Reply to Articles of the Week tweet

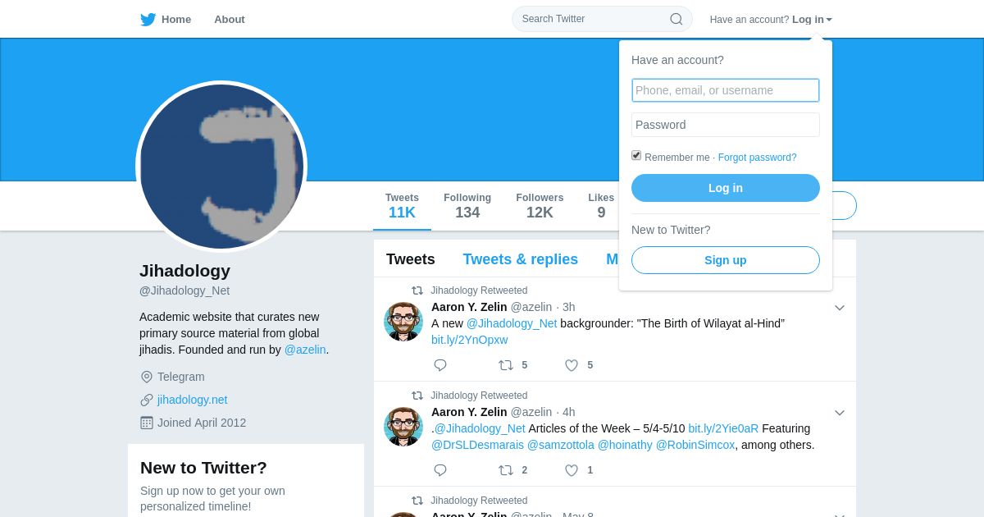click(x=440, y=470)
